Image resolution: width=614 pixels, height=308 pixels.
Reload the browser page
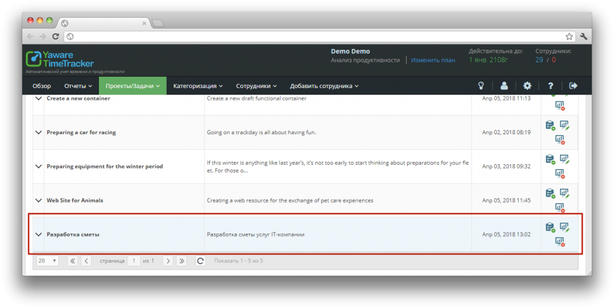coord(56,37)
